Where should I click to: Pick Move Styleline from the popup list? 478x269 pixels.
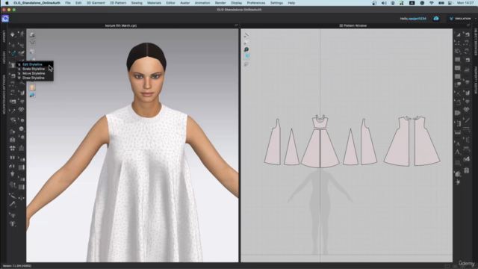34,73
